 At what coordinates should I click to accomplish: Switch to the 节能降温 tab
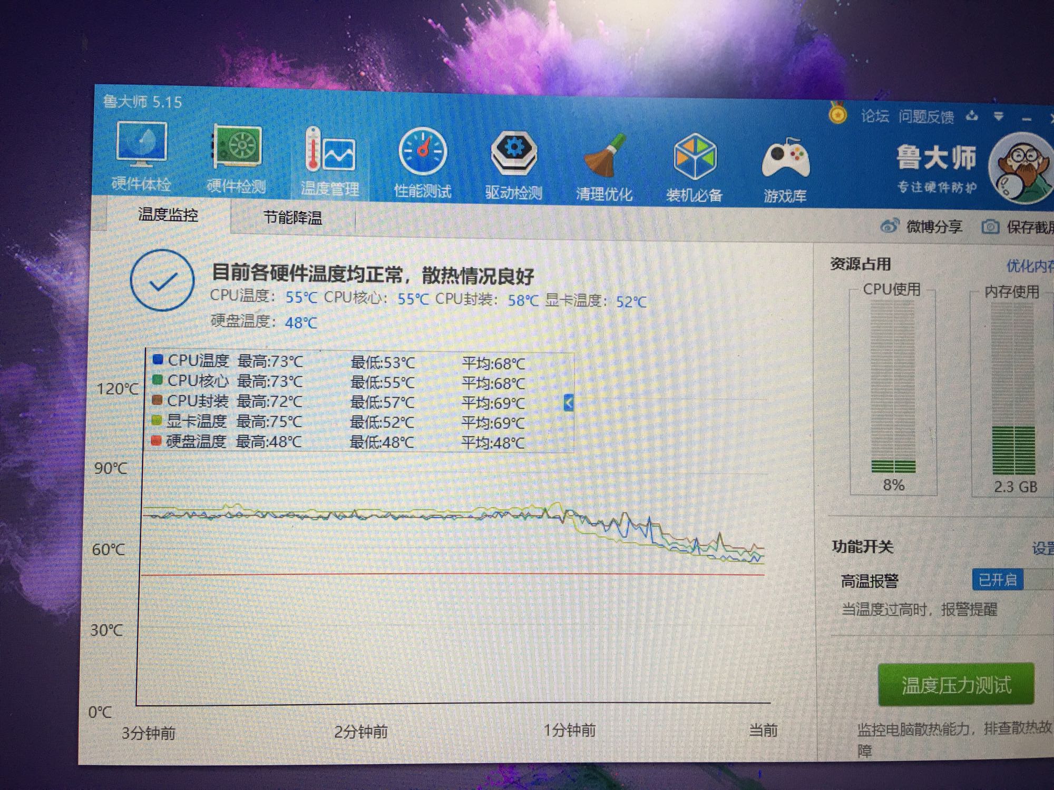tap(293, 218)
